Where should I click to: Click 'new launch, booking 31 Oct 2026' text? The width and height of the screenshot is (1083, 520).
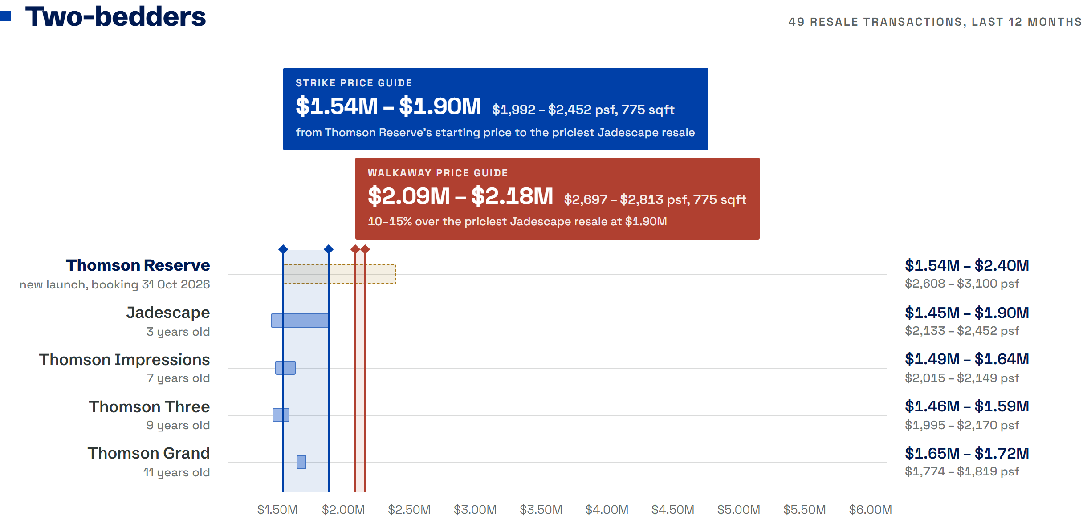point(115,284)
